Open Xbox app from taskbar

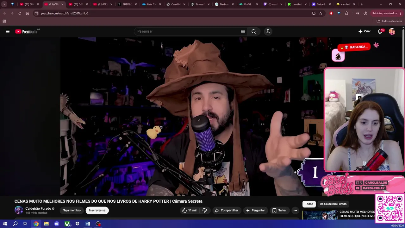(x=67, y=224)
